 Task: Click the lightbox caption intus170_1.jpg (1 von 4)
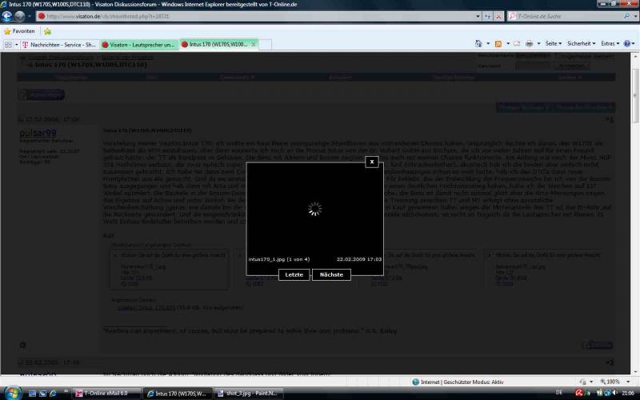(x=278, y=259)
